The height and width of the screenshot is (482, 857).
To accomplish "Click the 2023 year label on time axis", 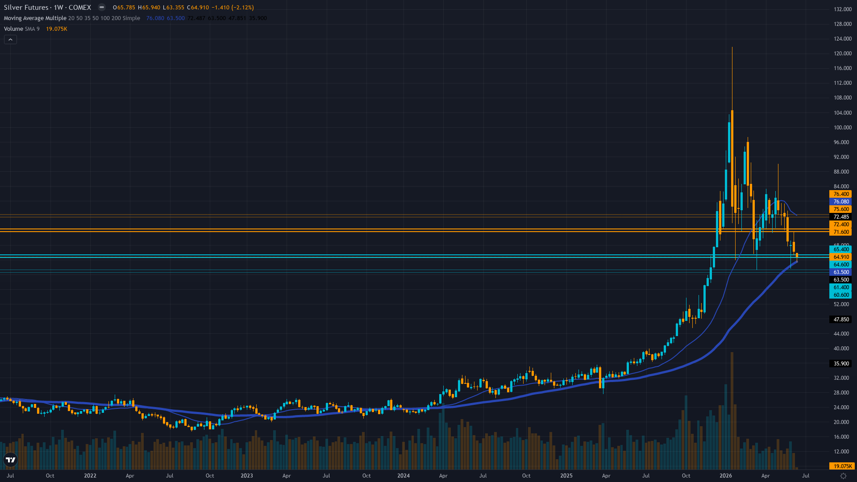I will pos(247,476).
